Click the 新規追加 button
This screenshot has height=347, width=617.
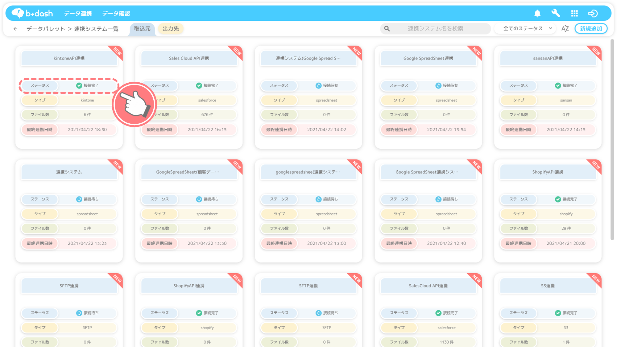click(591, 29)
